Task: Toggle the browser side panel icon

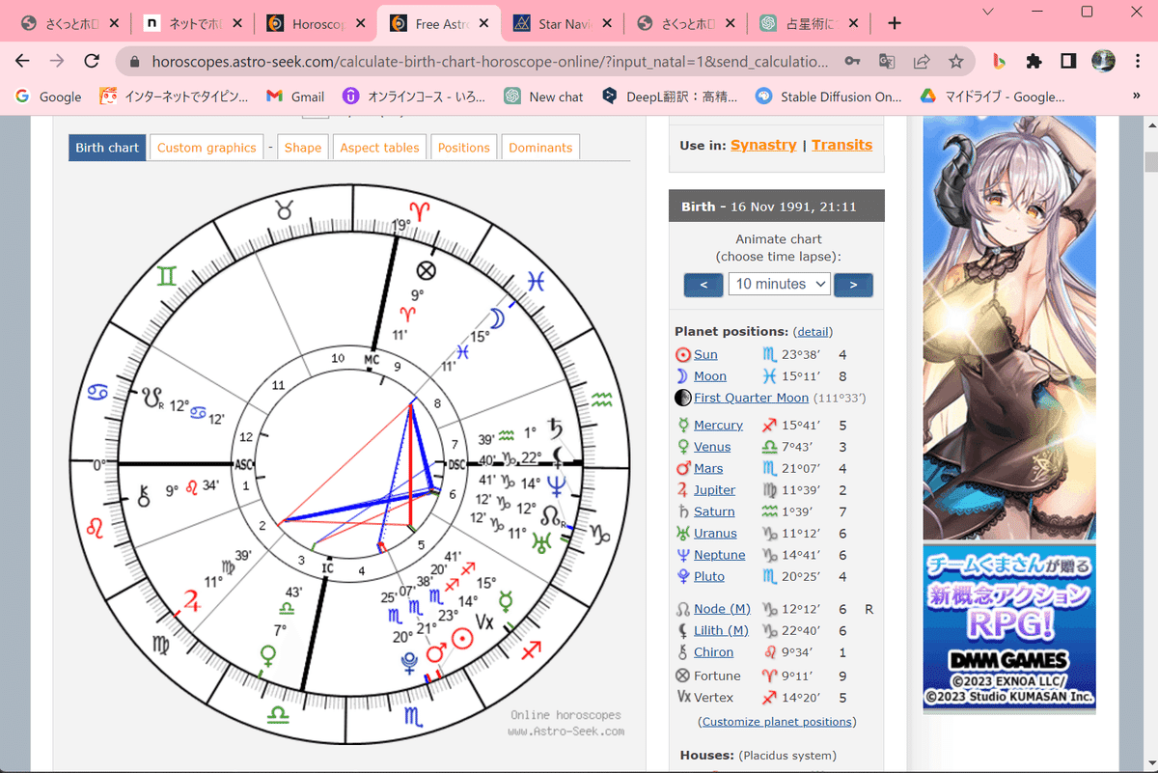Action: tap(1068, 61)
